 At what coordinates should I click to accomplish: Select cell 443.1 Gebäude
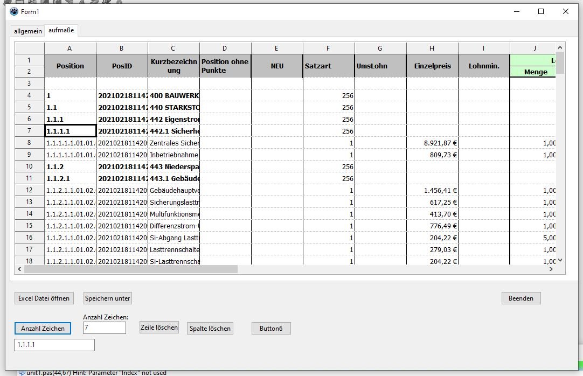click(173, 179)
